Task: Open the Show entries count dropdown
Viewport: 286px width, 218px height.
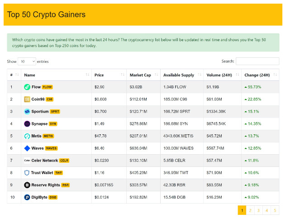Action: pyautogui.click(x=27, y=62)
